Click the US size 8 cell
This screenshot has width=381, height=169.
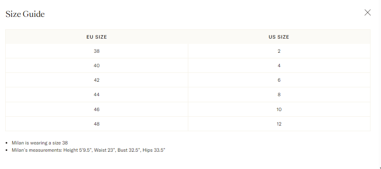279,95
